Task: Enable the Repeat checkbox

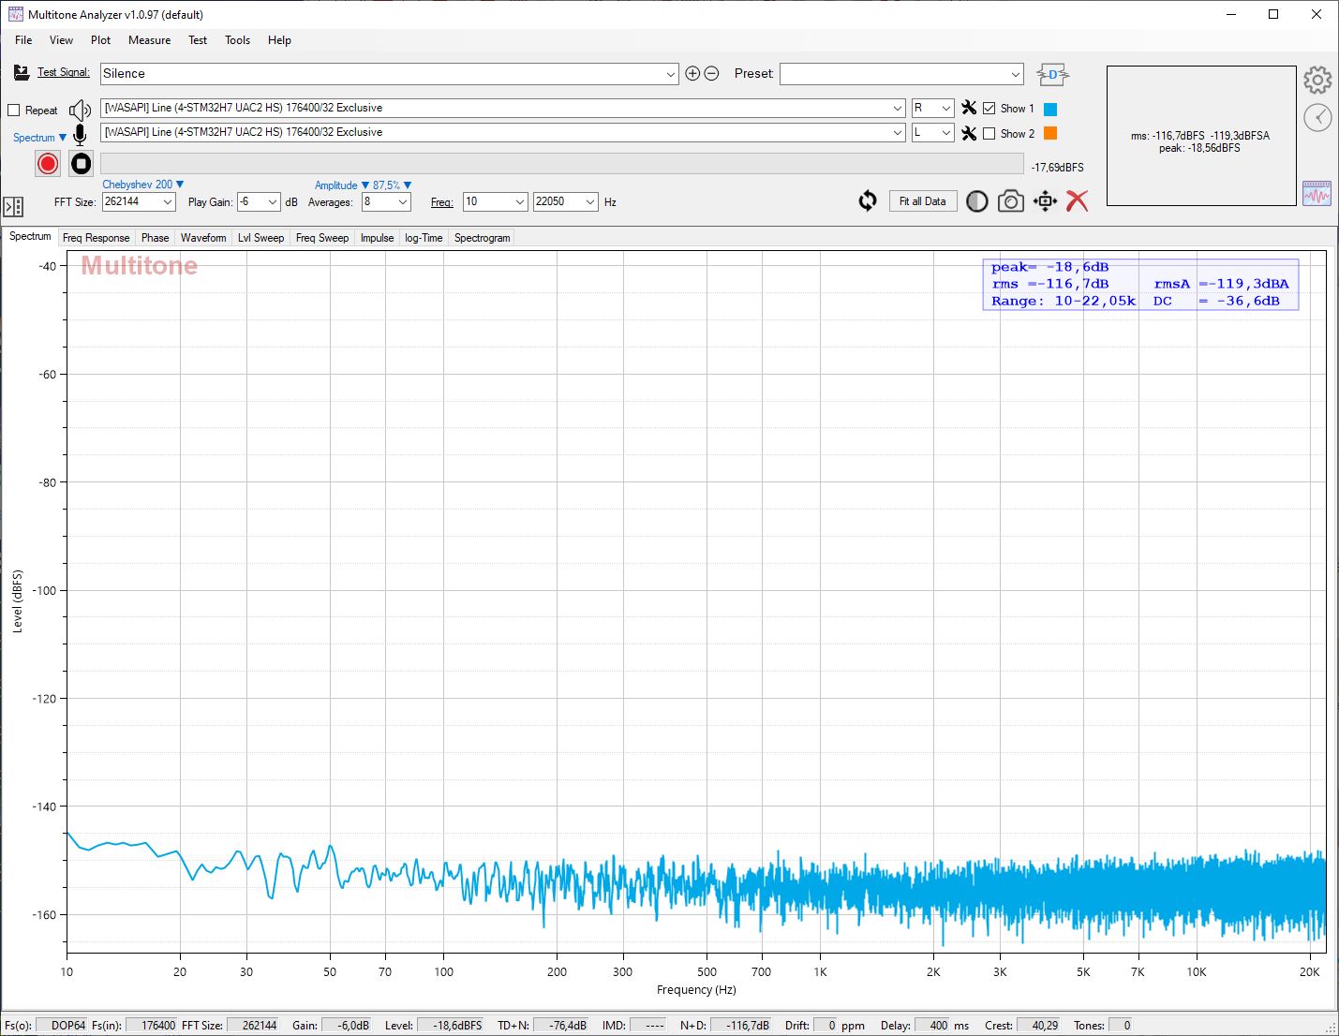Action: point(14,111)
